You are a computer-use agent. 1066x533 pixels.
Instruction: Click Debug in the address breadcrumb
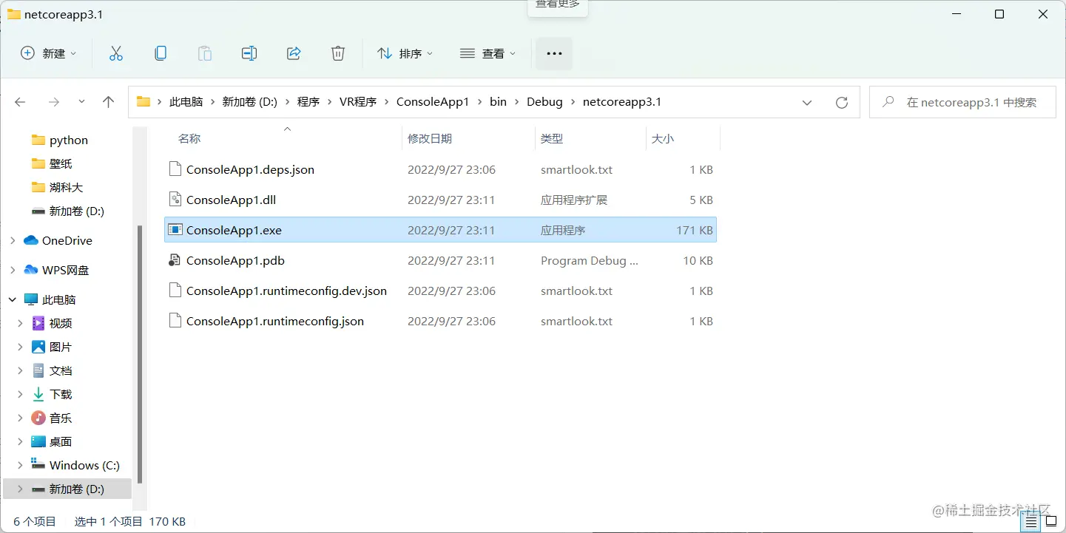tap(544, 102)
